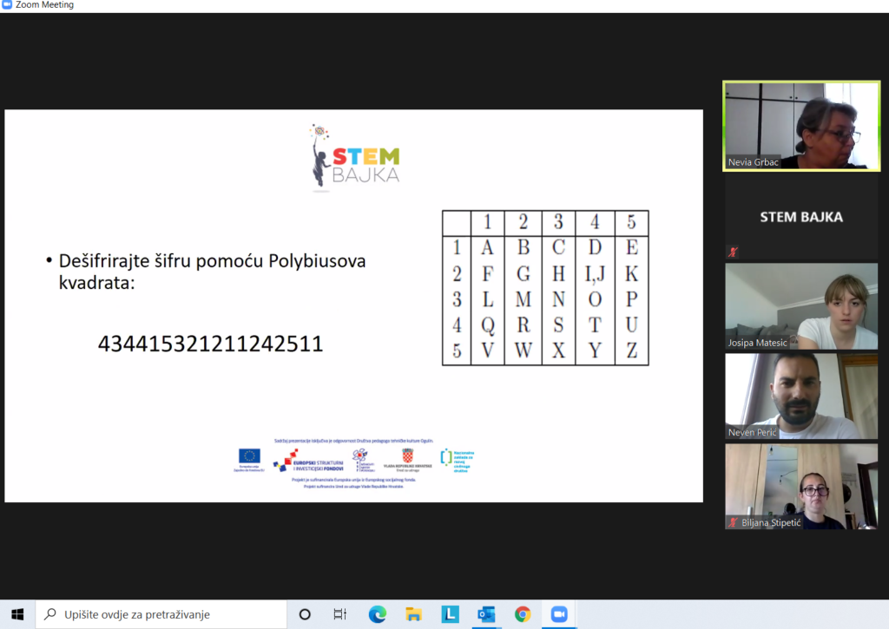
Task: Click the STEM BAJKA logo on slide
Action: tap(355, 158)
